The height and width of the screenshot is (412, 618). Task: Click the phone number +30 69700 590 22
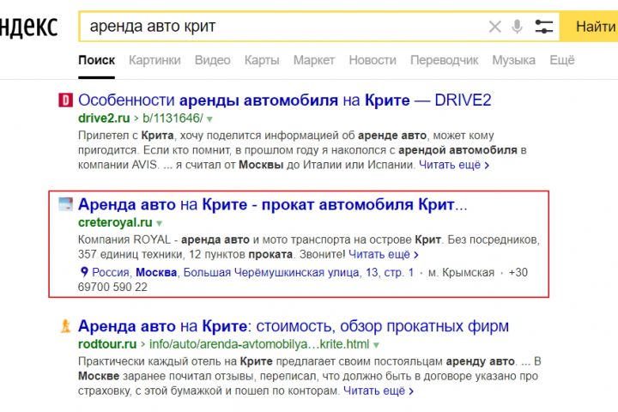coord(303,280)
